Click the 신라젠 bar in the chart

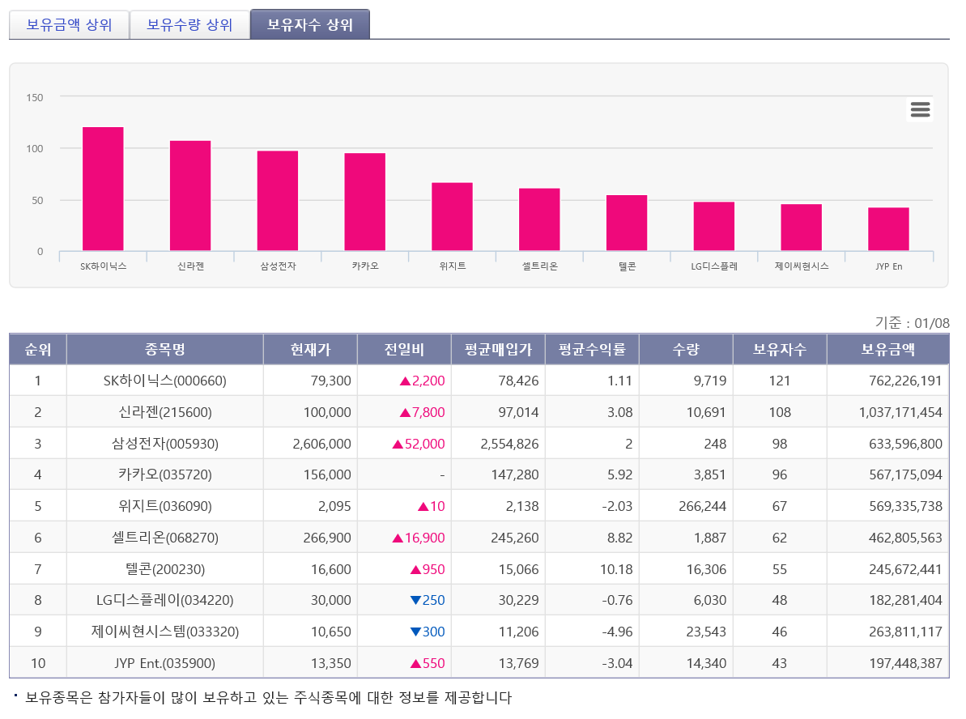point(190,195)
